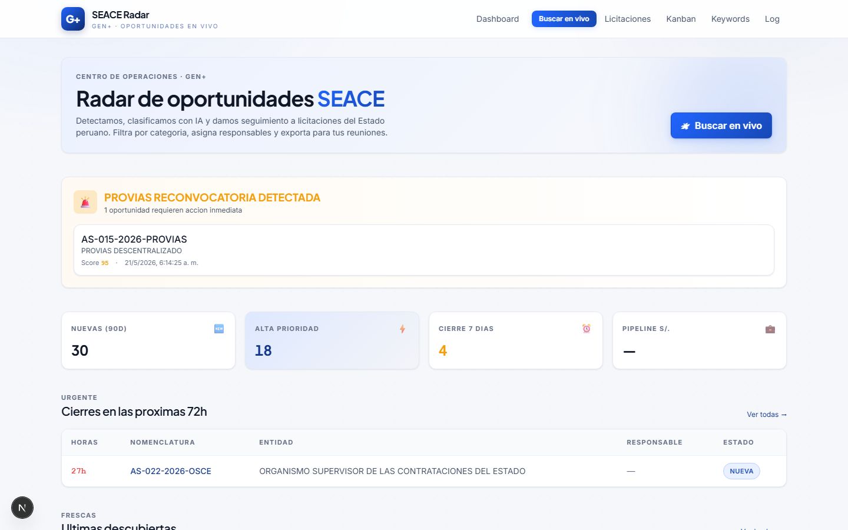Click the briefcase icon in Pipeline card
848x530 pixels.
[770, 329]
